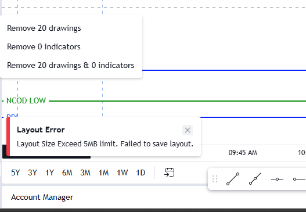Grab the drawing toolbar drag handle
Viewport: 306px width, 212px height.
[x=215, y=179]
